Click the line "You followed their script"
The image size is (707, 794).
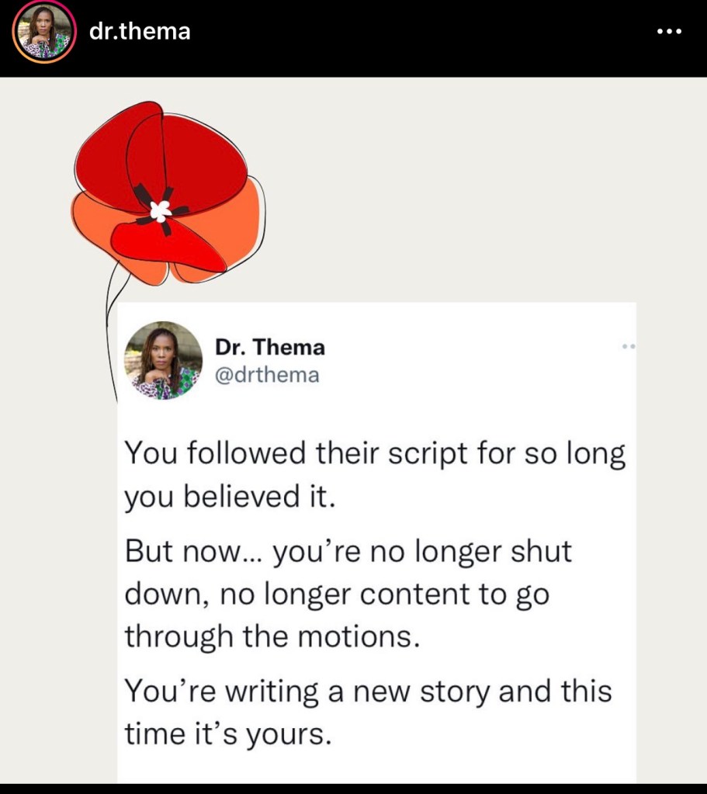click(x=374, y=455)
